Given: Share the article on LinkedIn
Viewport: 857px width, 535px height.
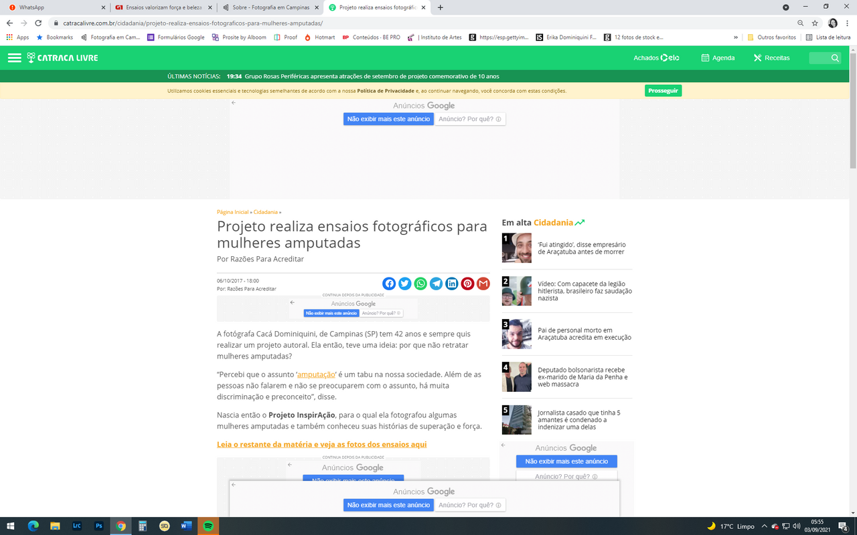Looking at the screenshot, I should click(452, 284).
